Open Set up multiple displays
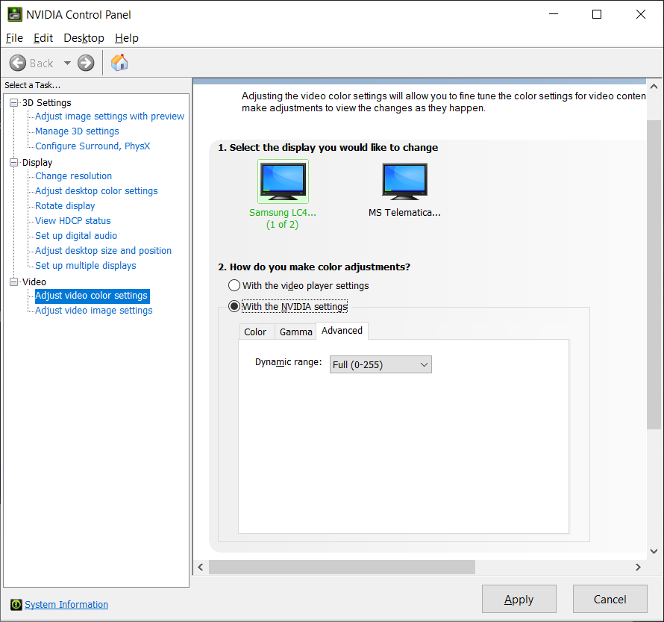 (x=86, y=265)
